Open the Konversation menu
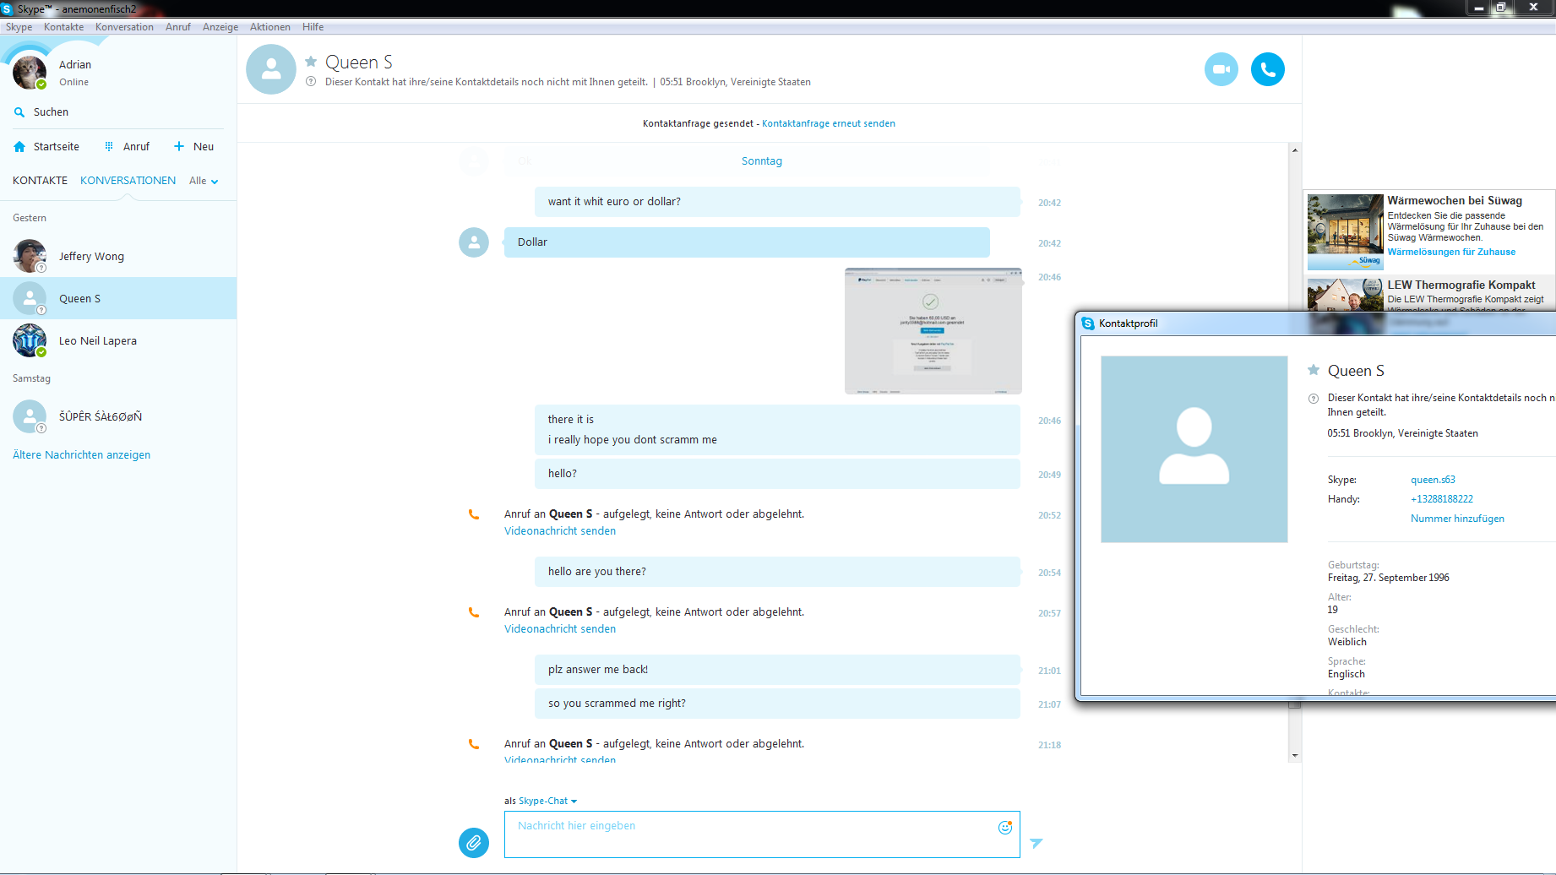This screenshot has height=875, width=1556. click(x=124, y=27)
